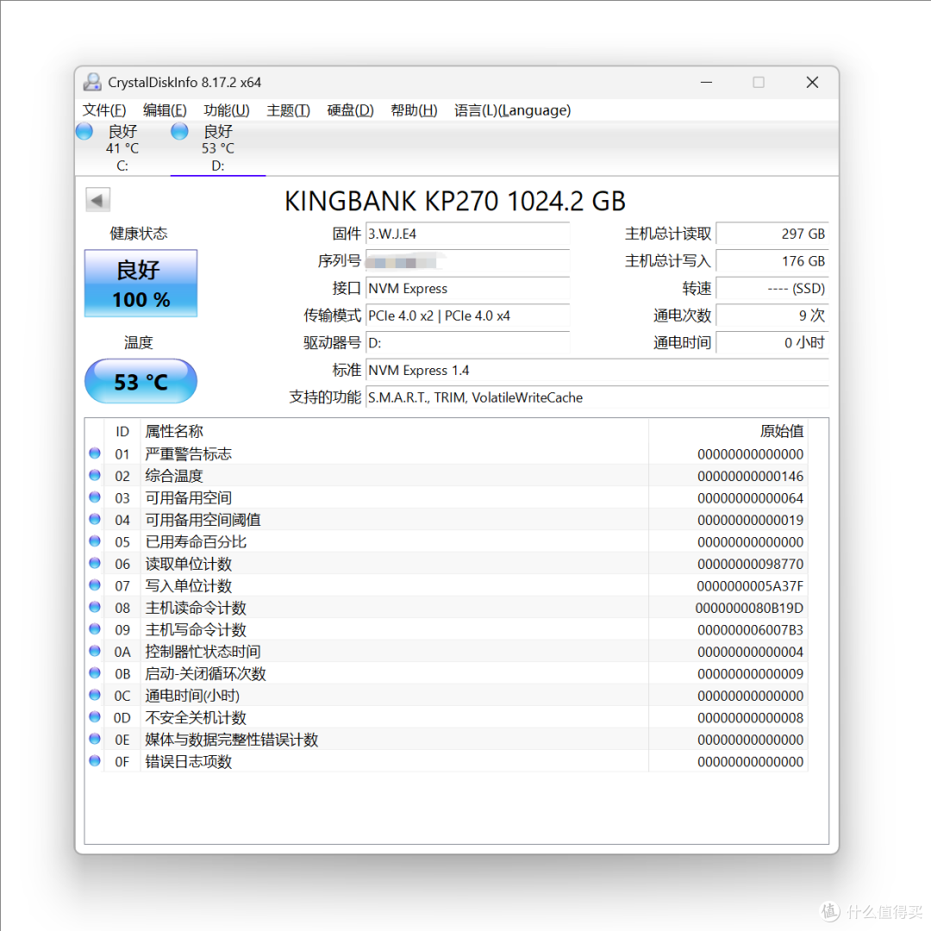Select the 已用寿命百分比 attribute name
Viewport: 931px width, 931px height.
click(196, 542)
